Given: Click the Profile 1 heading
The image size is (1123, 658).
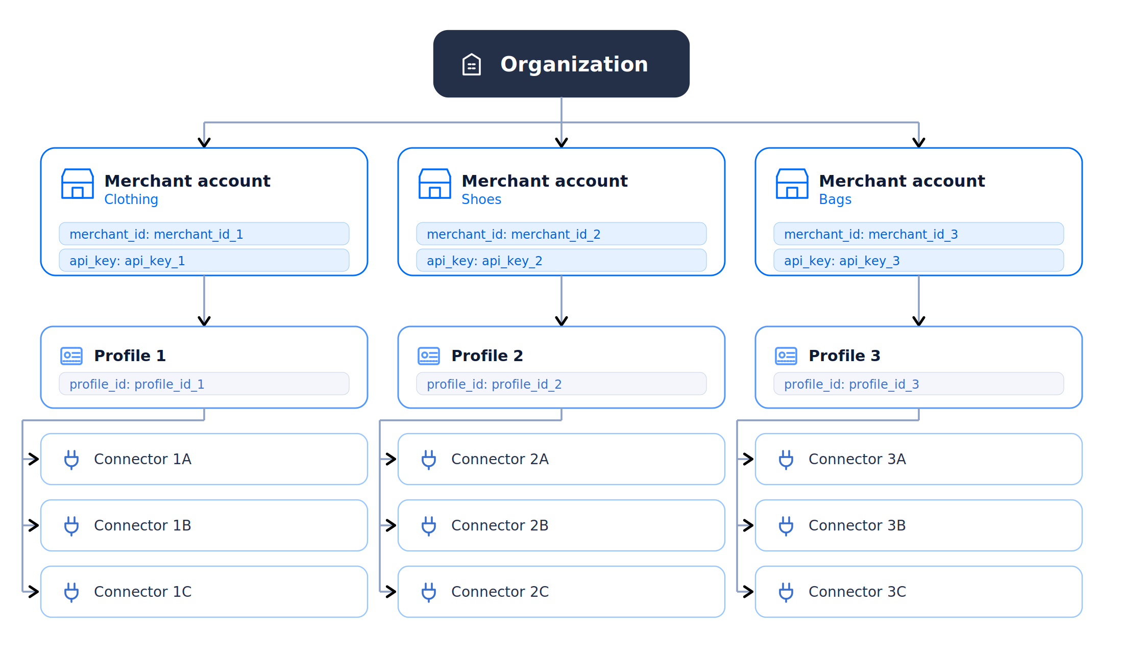Looking at the screenshot, I should (130, 356).
